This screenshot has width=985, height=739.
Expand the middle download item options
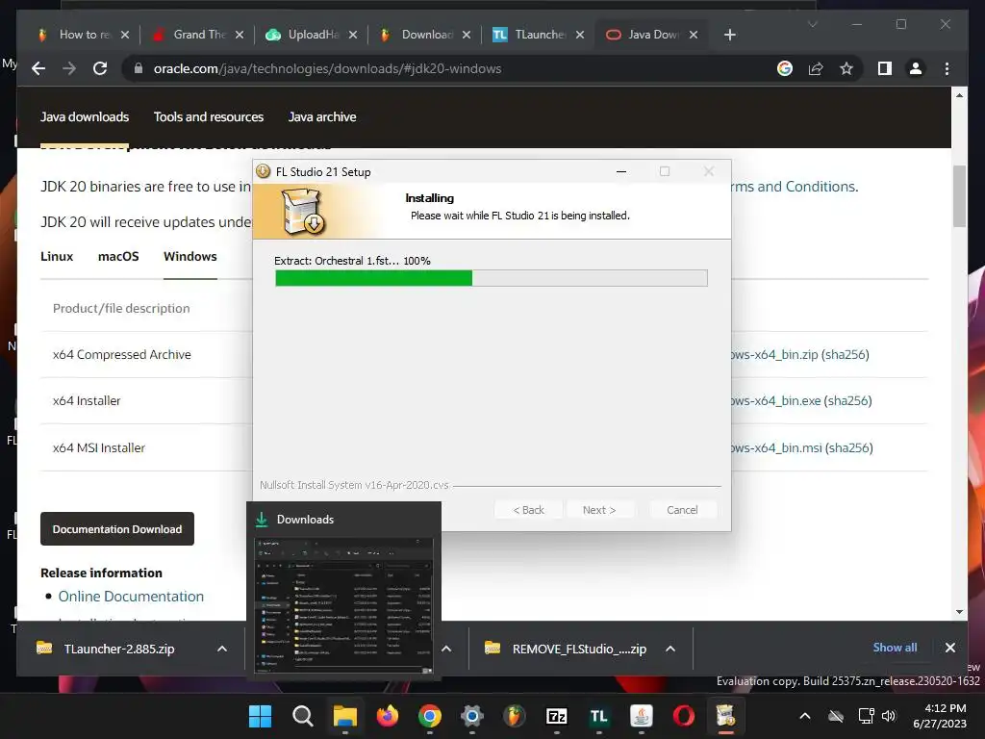[x=446, y=649]
